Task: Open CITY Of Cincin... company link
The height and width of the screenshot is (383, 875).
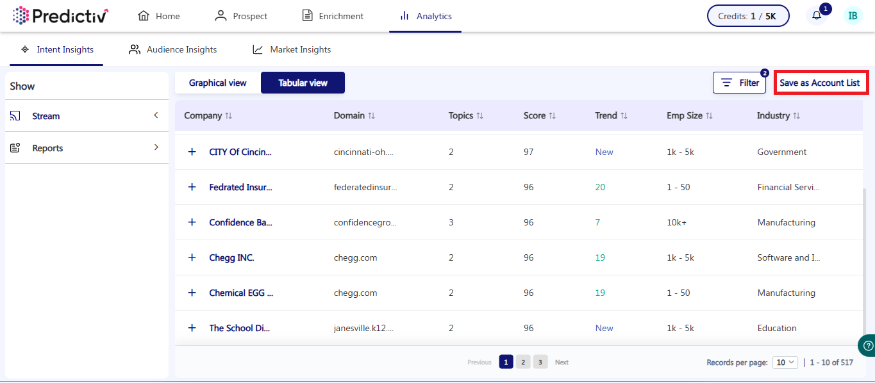Action: point(240,152)
